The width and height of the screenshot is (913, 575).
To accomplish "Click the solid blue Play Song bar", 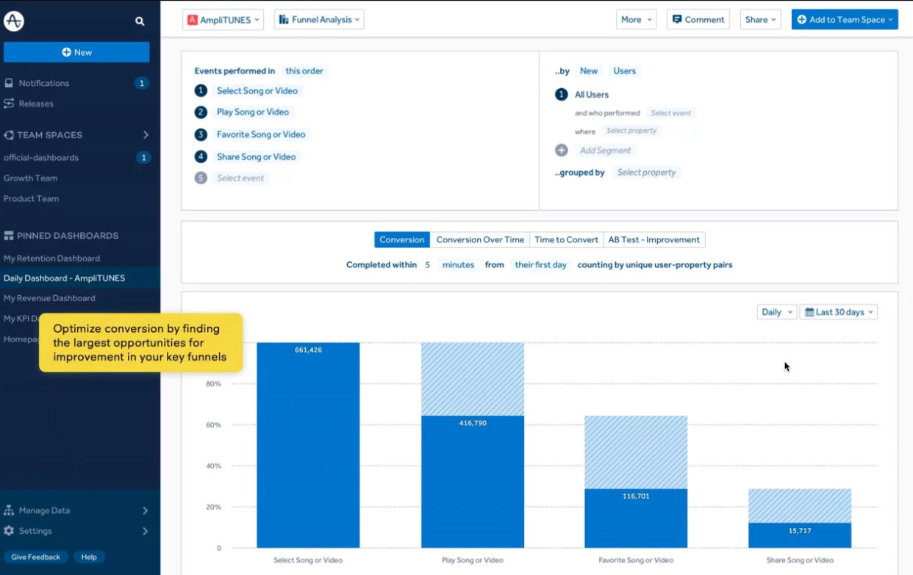I will 473,482.
